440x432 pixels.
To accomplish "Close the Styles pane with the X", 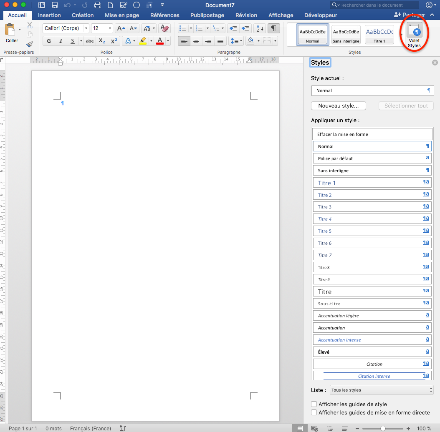I will [x=435, y=63].
